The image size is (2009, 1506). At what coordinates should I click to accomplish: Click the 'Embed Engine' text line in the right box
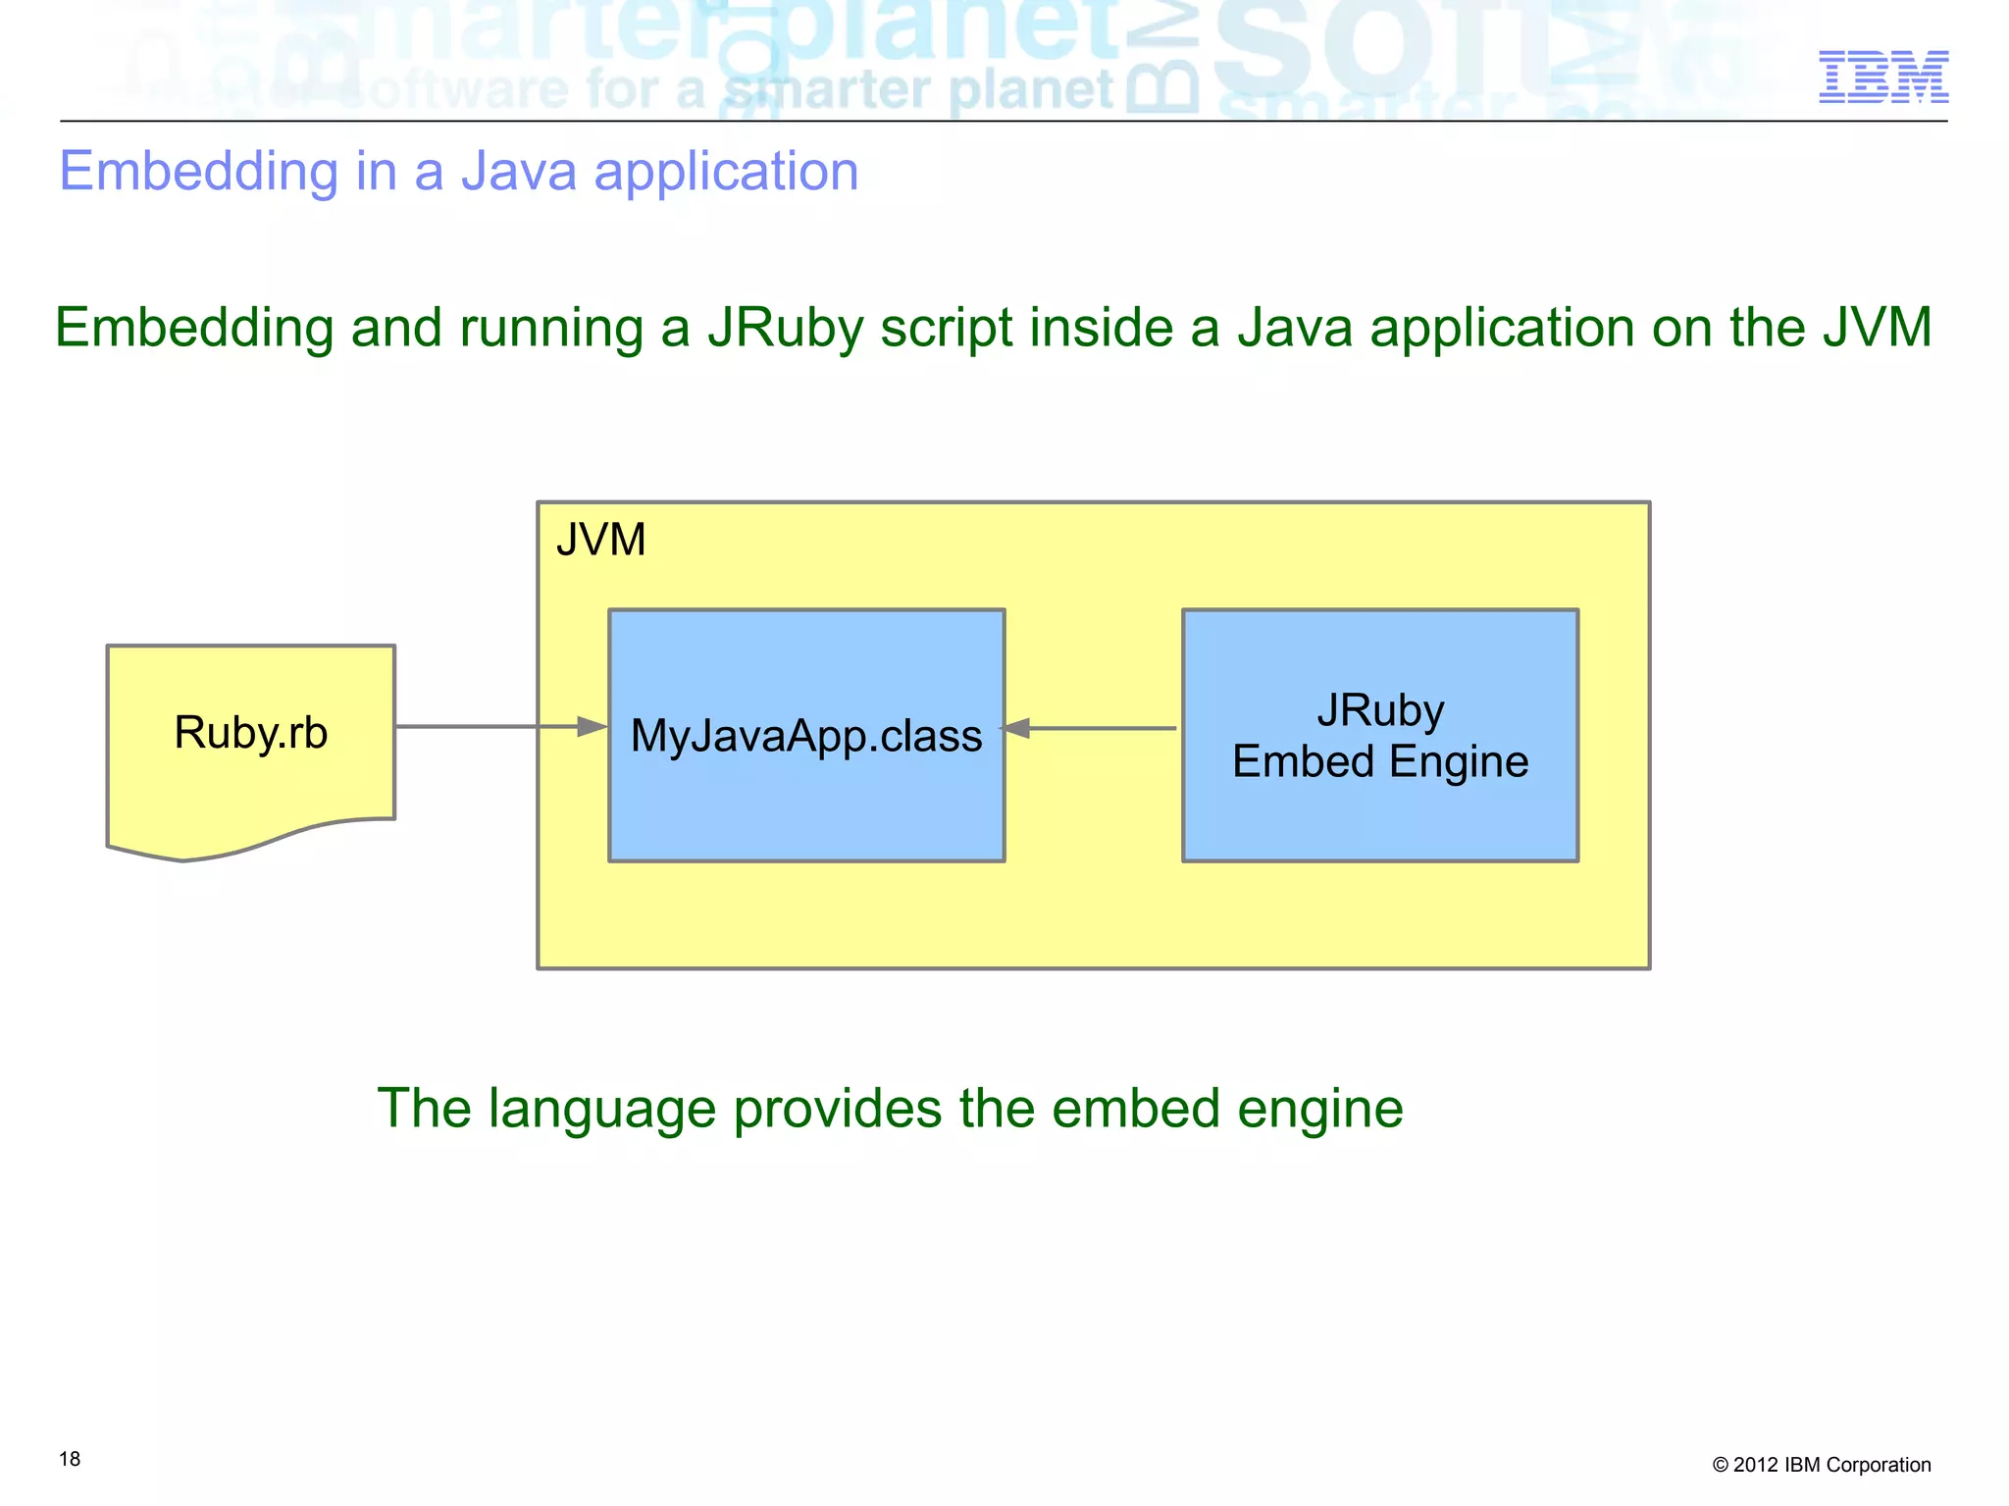(x=1379, y=761)
